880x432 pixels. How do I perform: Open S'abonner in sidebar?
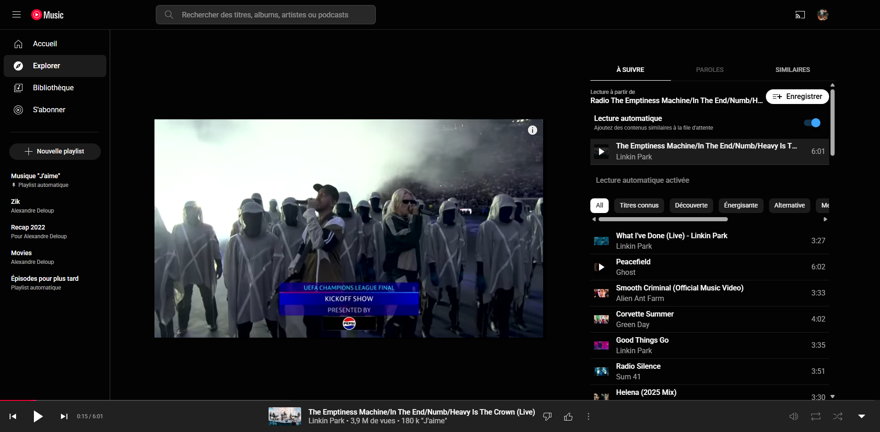click(x=55, y=110)
